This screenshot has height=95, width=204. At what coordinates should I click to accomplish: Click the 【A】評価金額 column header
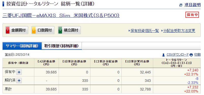(46, 63)
